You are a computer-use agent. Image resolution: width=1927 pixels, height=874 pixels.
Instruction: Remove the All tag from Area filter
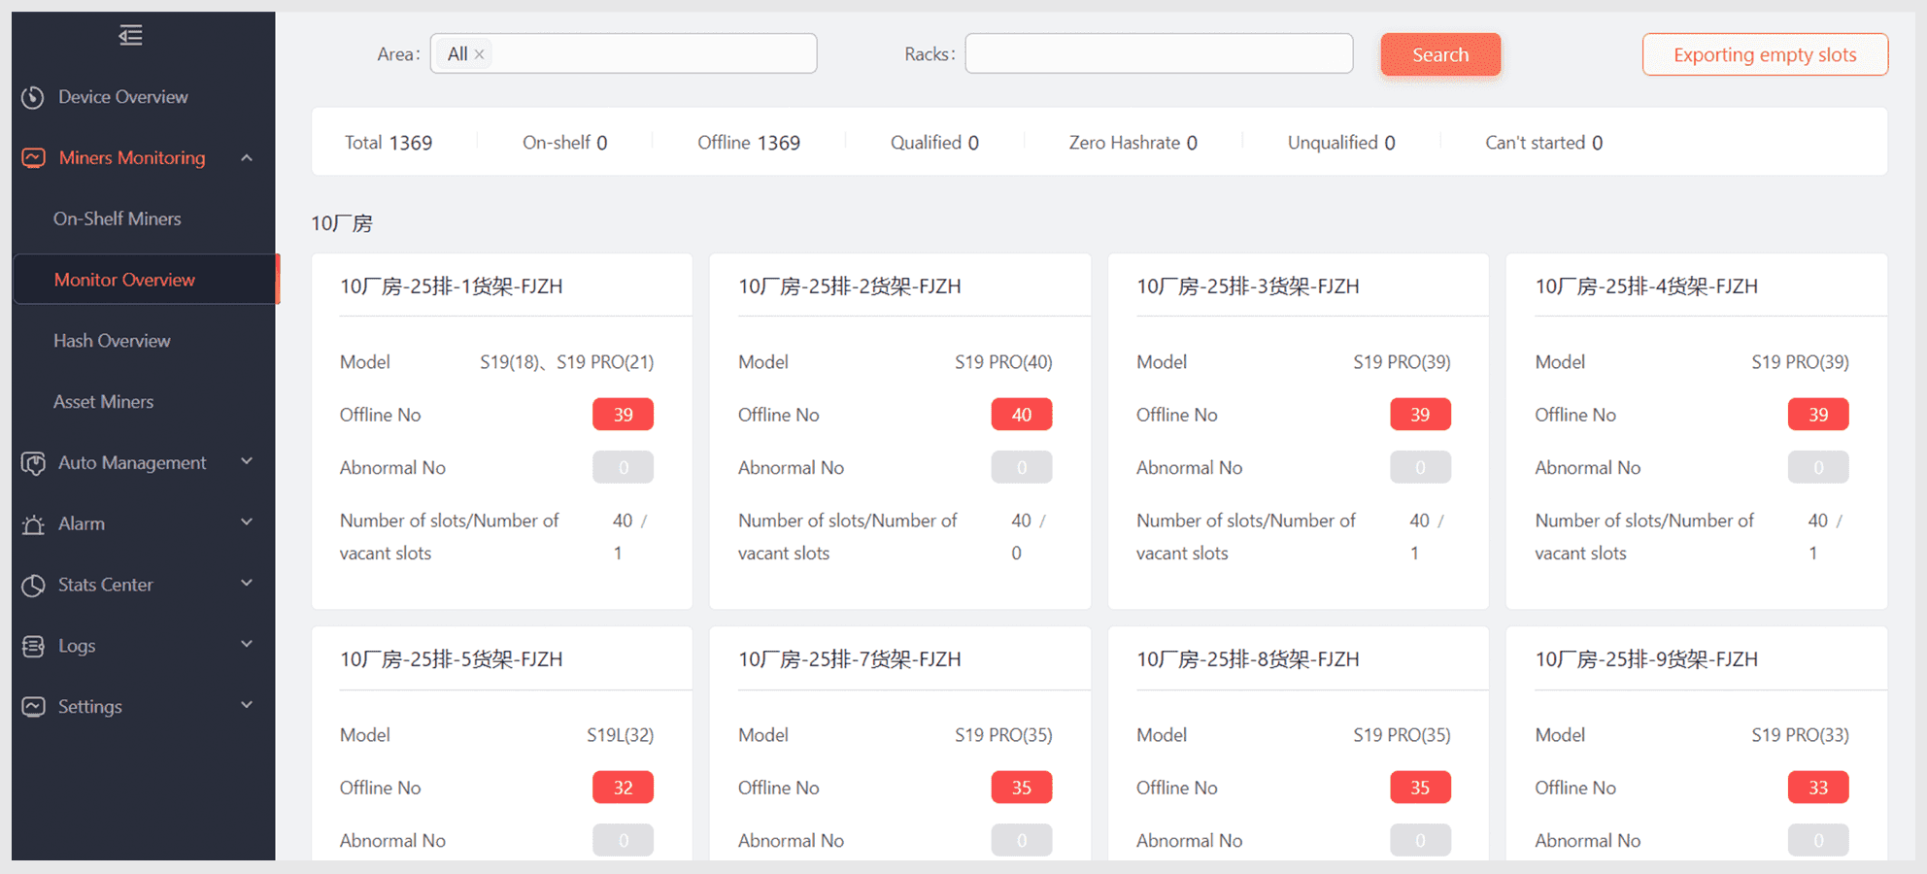coord(479,54)
